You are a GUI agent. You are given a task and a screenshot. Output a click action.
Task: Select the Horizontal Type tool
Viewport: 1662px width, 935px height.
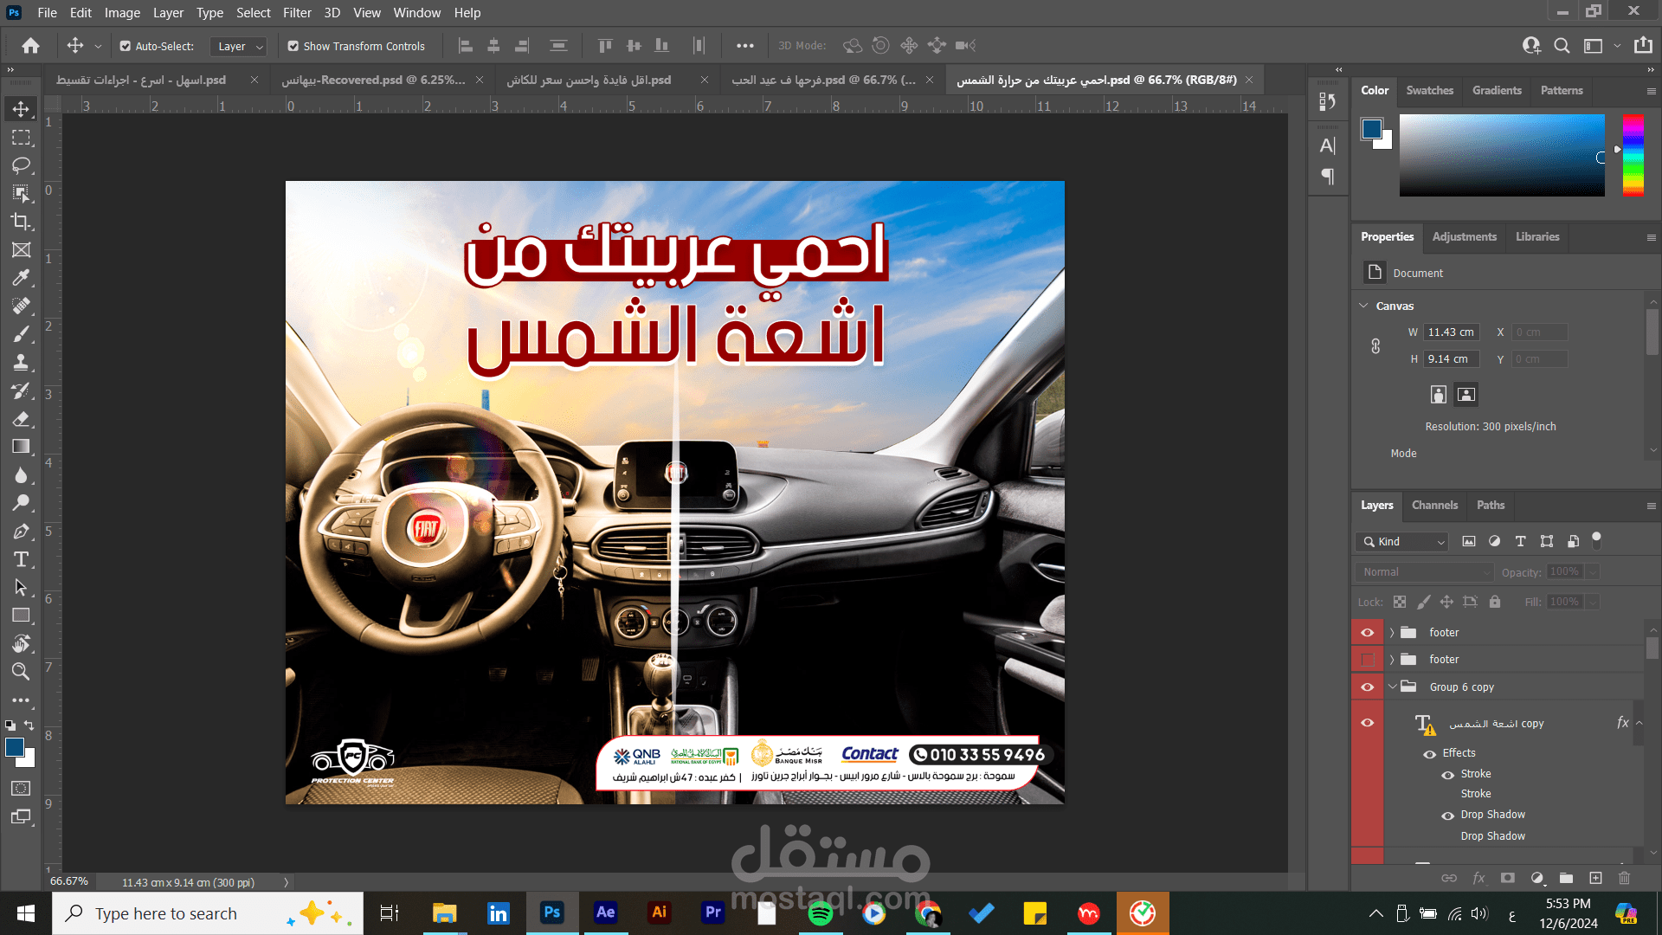click(21, 559)
